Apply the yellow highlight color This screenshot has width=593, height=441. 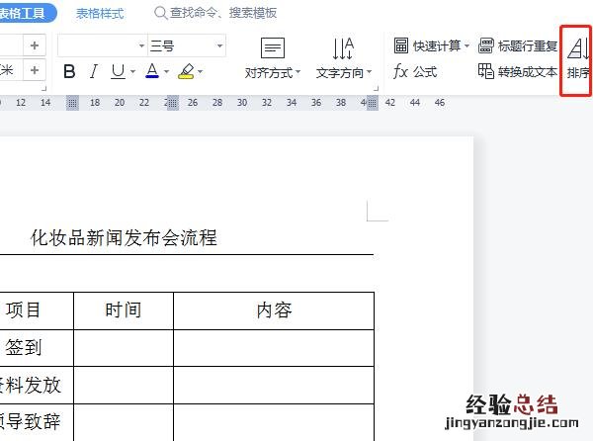click(185, 72)
